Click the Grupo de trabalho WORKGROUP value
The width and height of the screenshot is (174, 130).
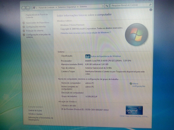(91, 96)
